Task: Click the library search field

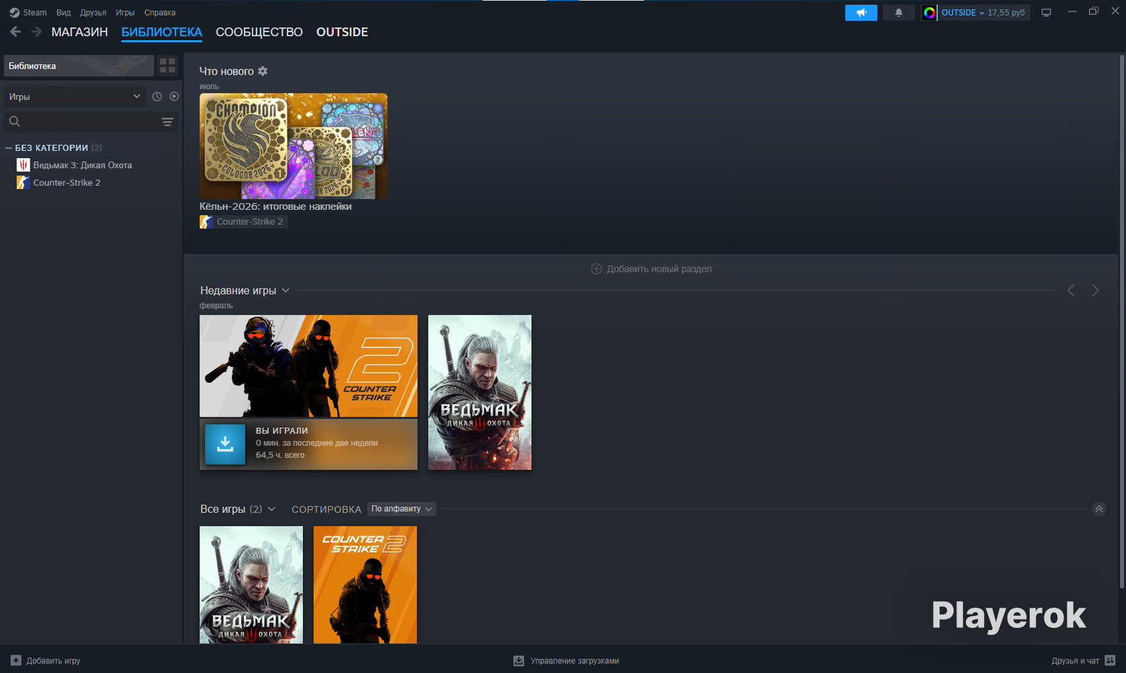Action: click(81, 122)
